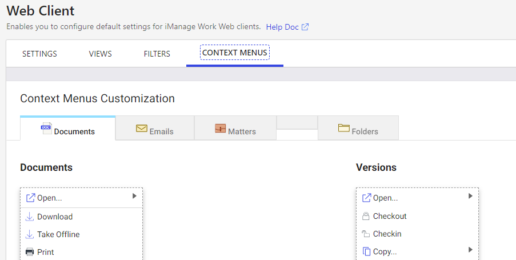Expand the Open submenu arrow under Documents
Viewport: 516px width, 260px height.
(134, 196)
